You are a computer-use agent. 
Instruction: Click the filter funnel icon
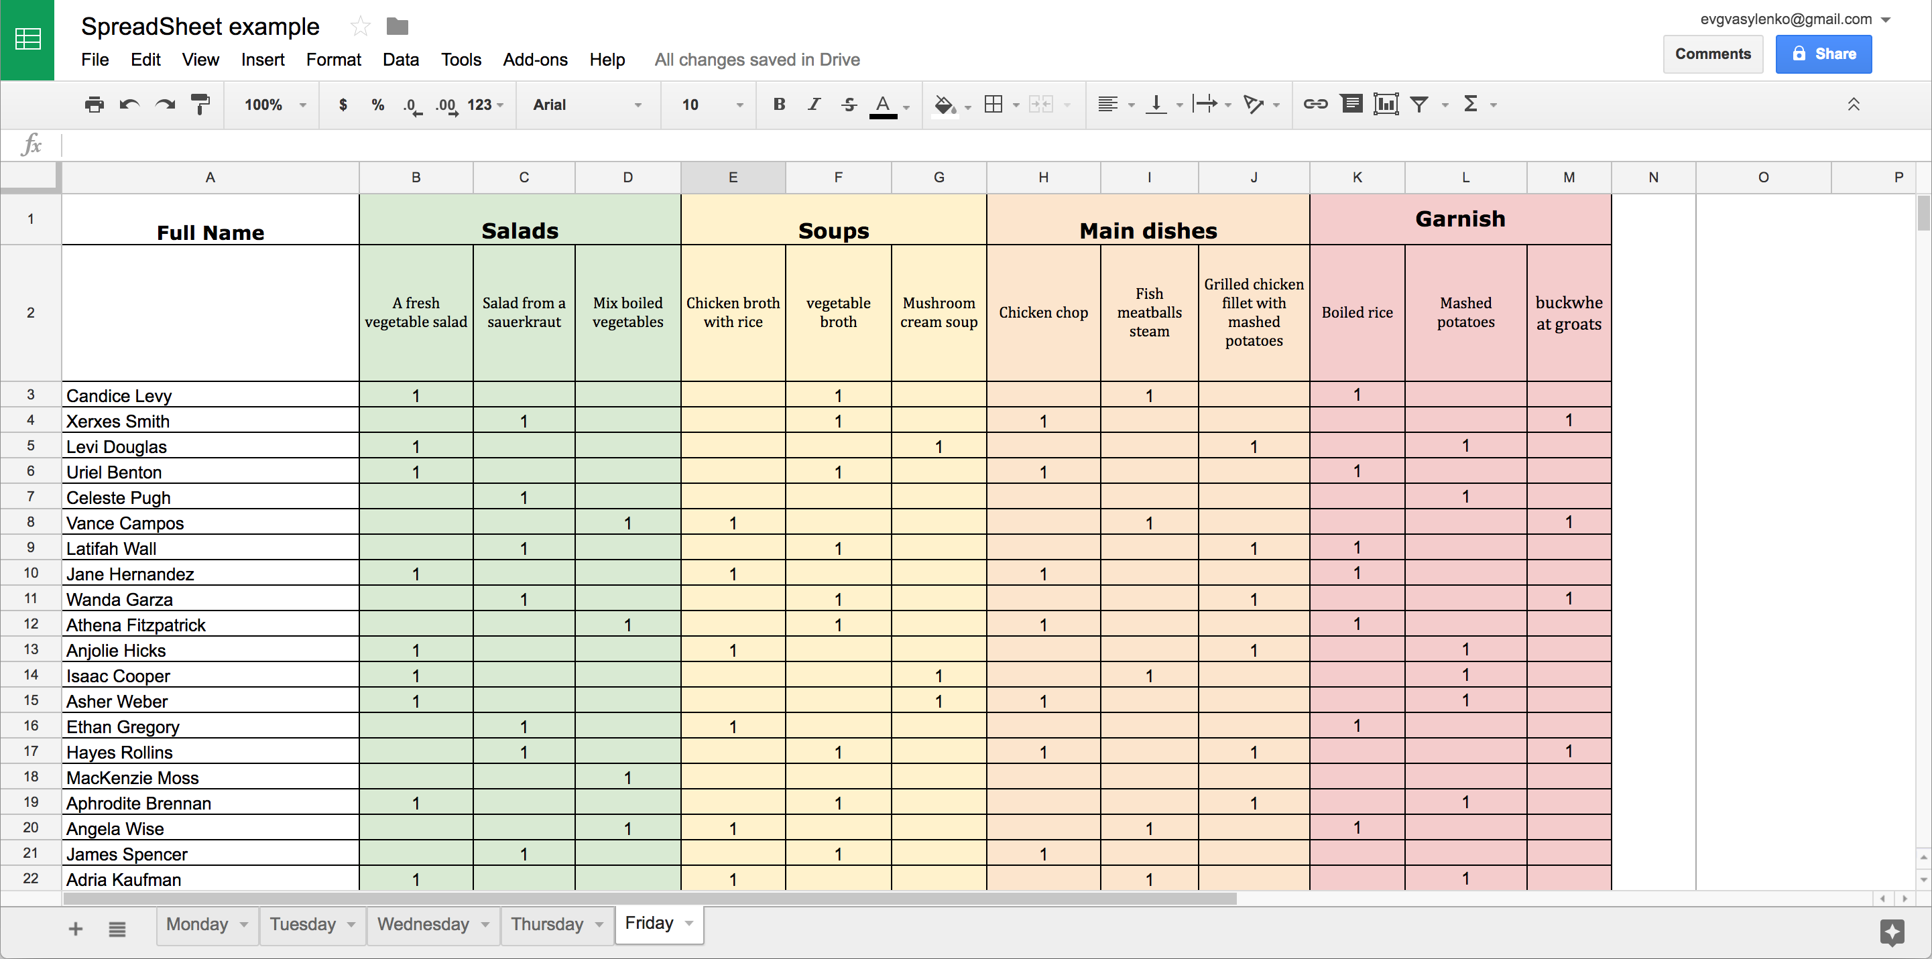point(1419,105)
